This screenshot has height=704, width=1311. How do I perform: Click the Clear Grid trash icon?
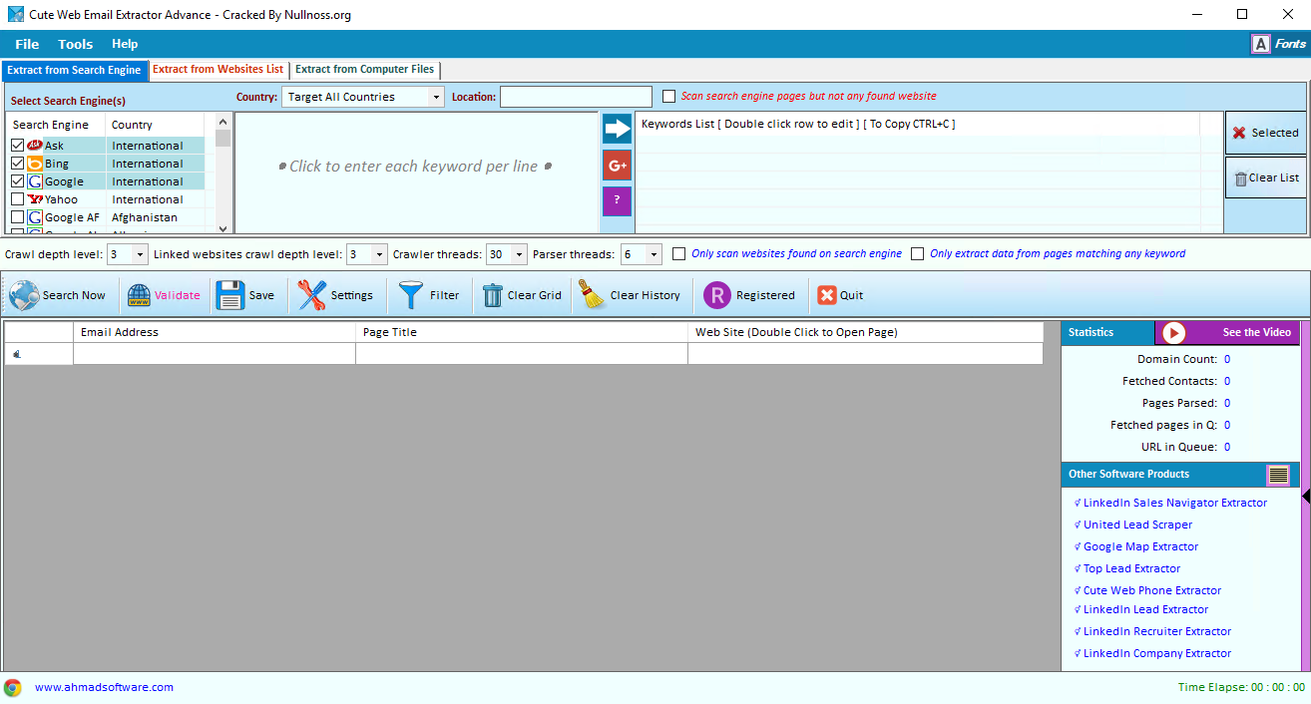click(x=493, y=295)
